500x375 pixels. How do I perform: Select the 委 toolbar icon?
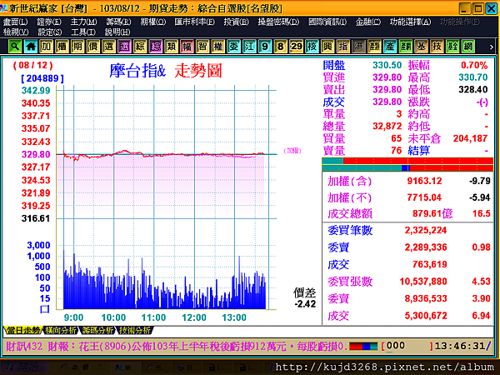(233, 47)
